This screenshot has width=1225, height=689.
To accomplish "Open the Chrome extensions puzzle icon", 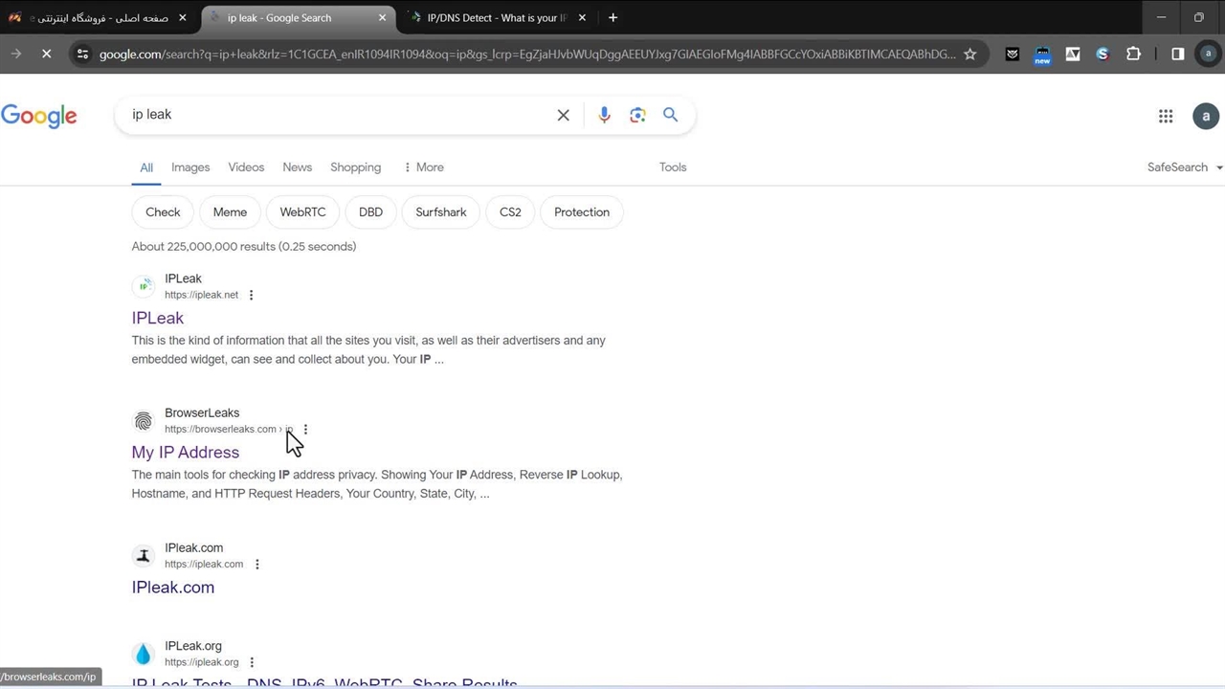I will pyautogui.click(x=1133, y=55).
